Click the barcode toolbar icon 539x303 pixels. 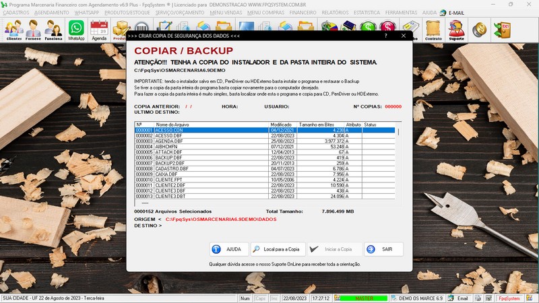141,27
